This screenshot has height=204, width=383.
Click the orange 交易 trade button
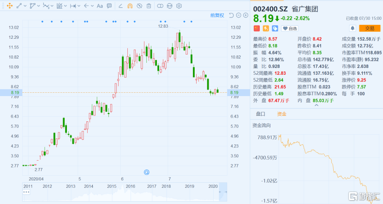tap(370, 28)
